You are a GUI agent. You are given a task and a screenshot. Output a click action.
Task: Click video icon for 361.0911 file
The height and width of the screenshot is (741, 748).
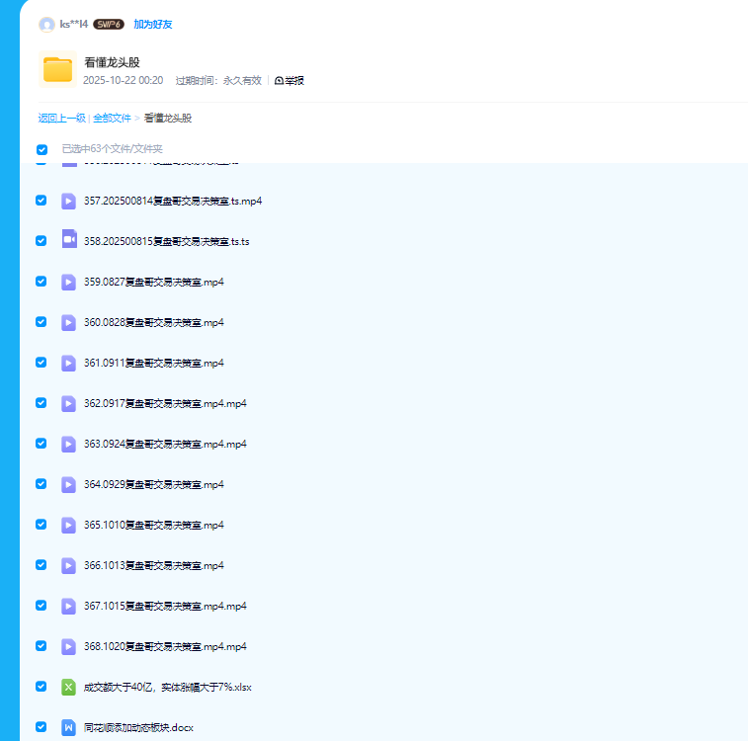pyautogui.click(x=68, y=363)
